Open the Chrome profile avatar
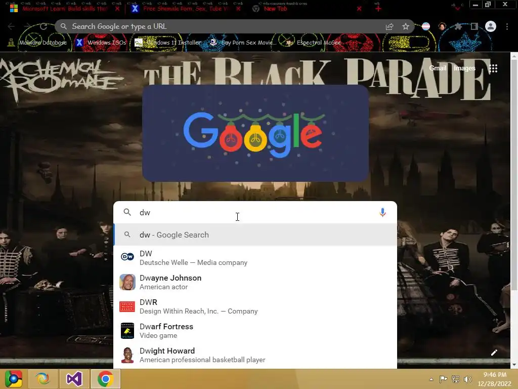Image resolution: width=518 pixels, height=389 pixels. click(491, 26)
